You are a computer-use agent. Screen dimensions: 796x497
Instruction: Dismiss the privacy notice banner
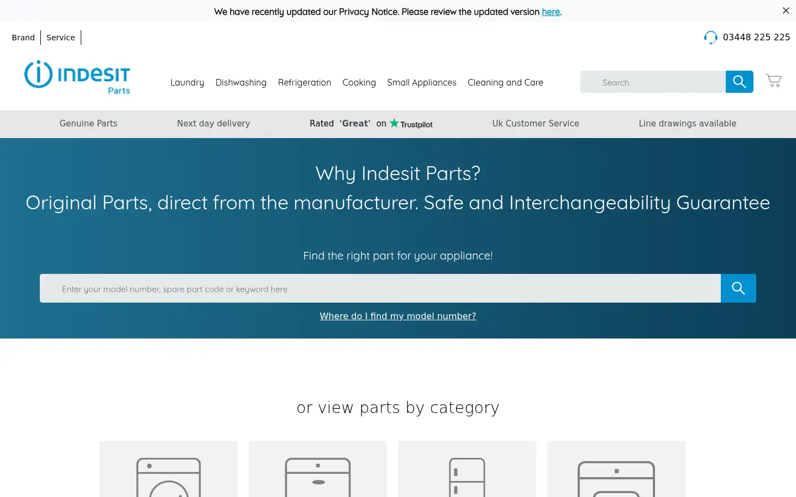point(786,10)
